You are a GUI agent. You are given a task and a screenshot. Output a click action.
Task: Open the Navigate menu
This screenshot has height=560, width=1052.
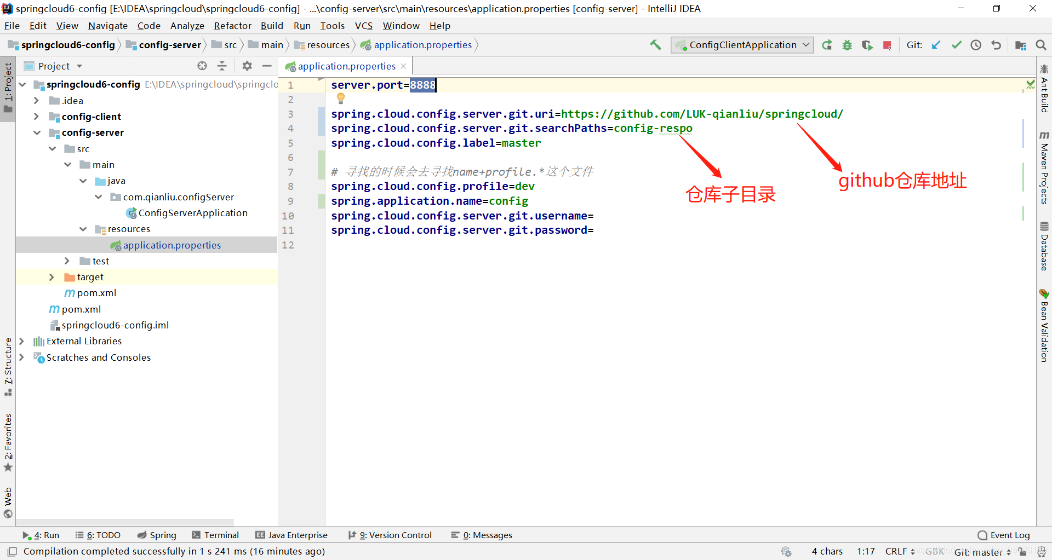click(x=107, y=26)
